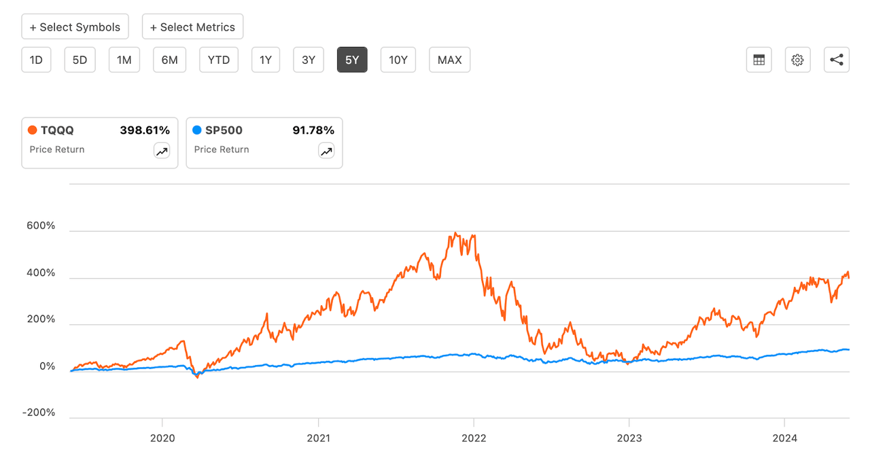
Task: Open the Select Symbols dropdown
Action: point(75,27)
